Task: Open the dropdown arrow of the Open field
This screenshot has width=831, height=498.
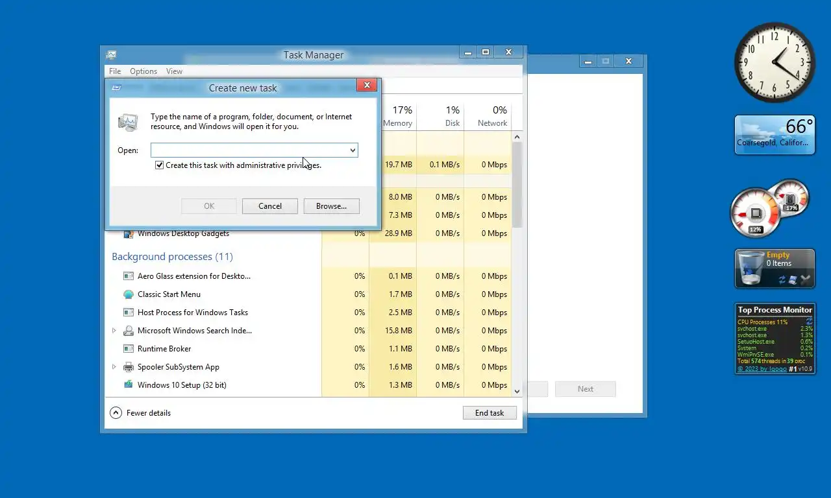Action: [353, 150]
